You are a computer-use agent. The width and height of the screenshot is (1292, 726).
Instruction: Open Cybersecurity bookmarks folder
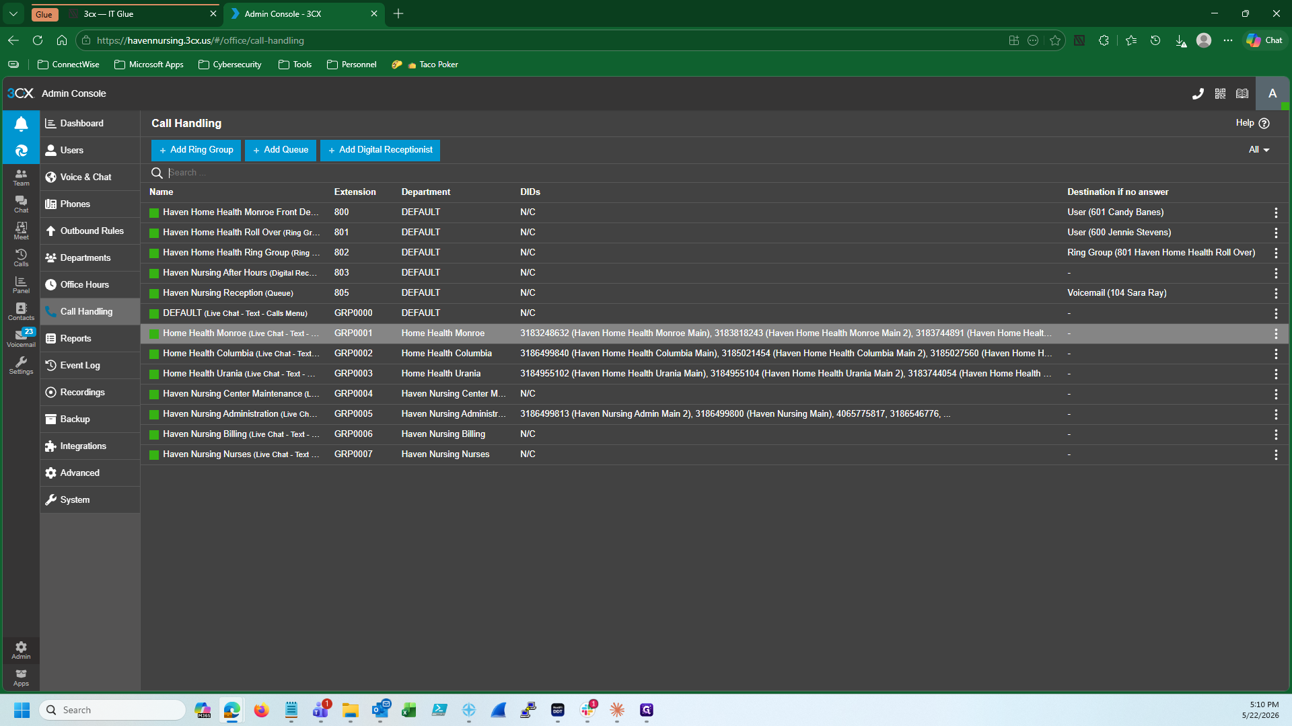pyautogui.click(x=230, y=65)
